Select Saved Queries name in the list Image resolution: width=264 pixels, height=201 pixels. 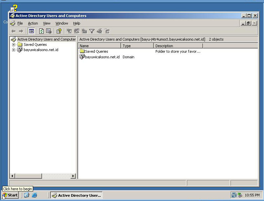click(x=96, y=51)
